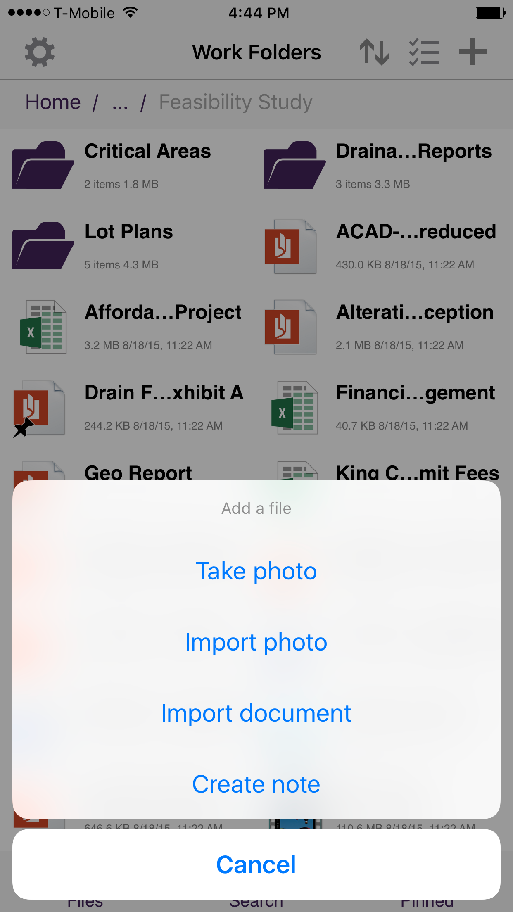Open the Geo Report file name
The image size is (513, 912).
point(138,473)
